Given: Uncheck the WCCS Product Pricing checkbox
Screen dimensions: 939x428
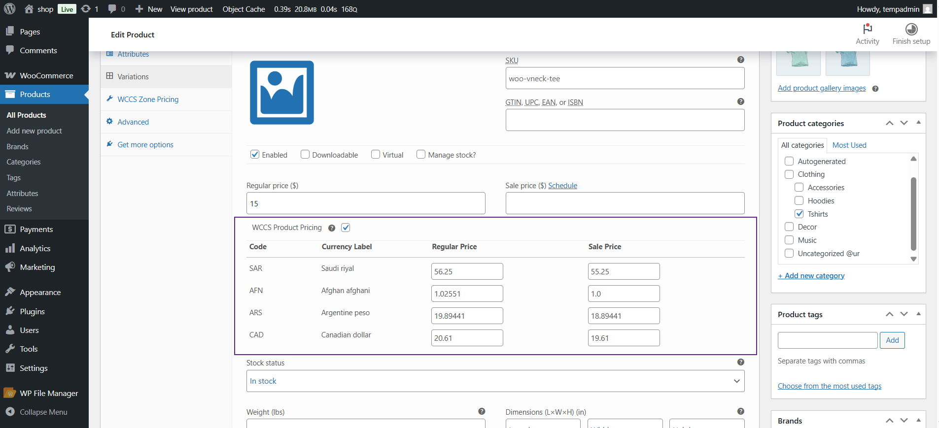Looking at the screenshot, I should [x=346, y=228].
